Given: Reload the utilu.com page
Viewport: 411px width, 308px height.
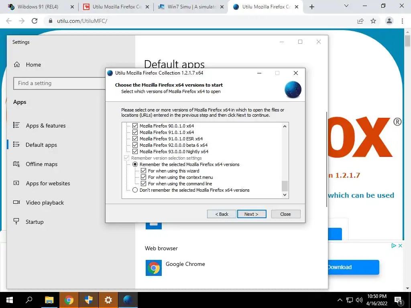Looking at the screenshot, I should coord(35,21).
